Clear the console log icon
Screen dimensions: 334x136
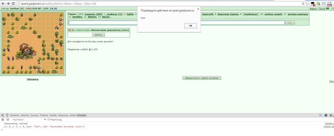coord(3,120)
